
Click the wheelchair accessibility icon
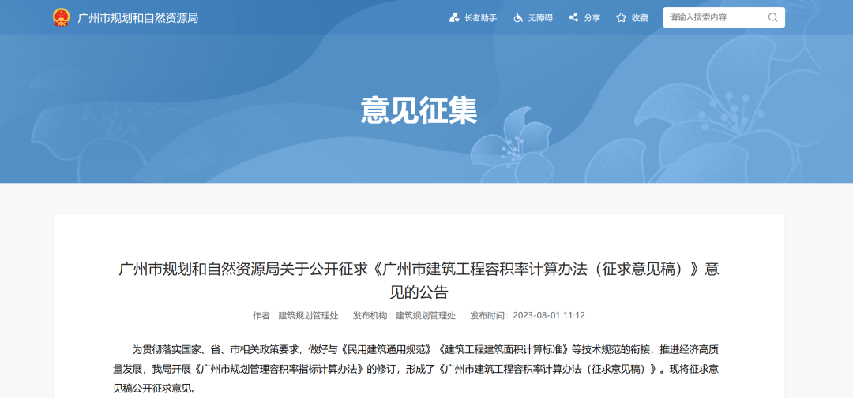click(x=518, y=17)
